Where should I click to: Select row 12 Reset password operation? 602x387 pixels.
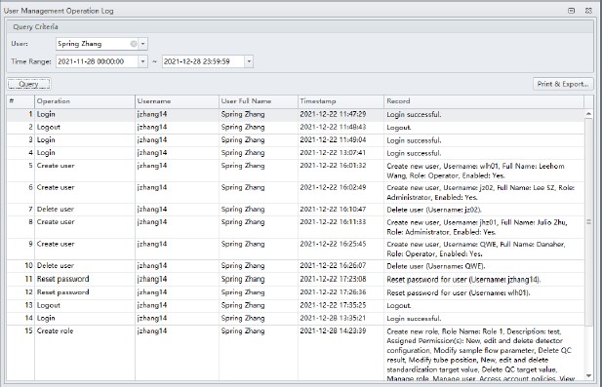point(62,292)
